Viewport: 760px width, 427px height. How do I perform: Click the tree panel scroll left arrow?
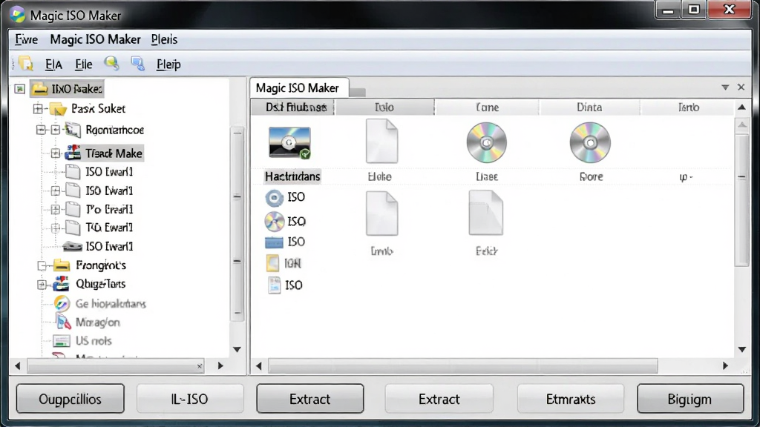[18, 366]
